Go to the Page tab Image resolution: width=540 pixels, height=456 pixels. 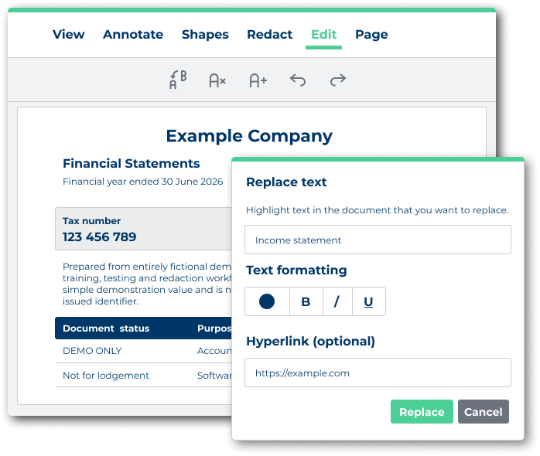pyautogui.click(x=371, y=35)
